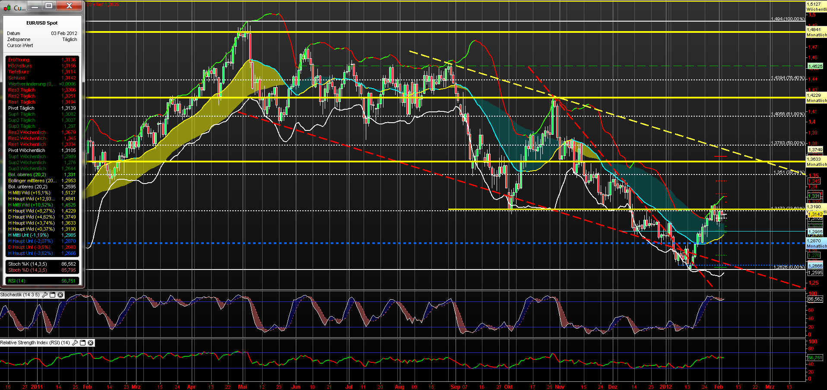The width and height of the screenshot is (827, 390).
Task: Select the Relative Strength Index (RSI) panel title
Action: tap(35, 342)
